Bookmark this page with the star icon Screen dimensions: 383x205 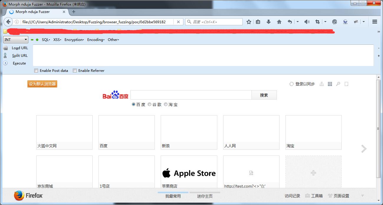[249, 22]
